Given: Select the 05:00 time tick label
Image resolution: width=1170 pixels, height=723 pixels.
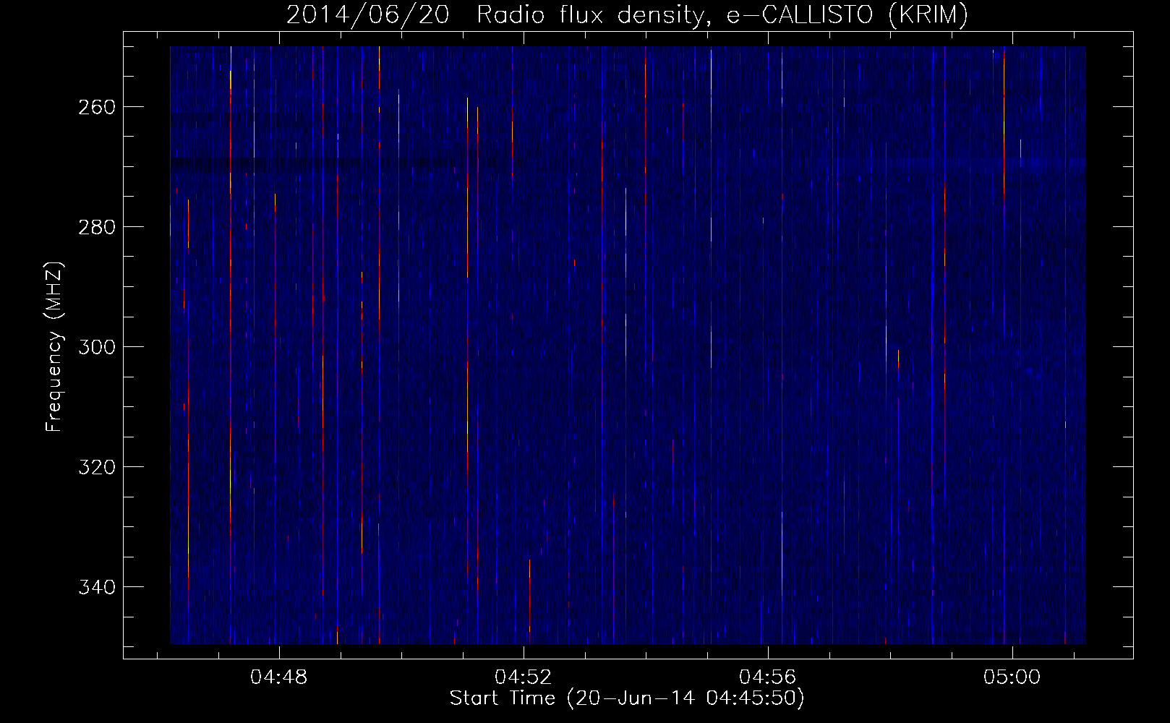Looking at the screenshot, I should [x=1012, y=677].
